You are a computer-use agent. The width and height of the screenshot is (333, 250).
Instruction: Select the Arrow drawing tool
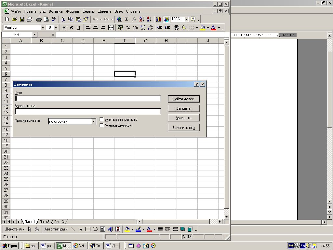tap(80, 229)
